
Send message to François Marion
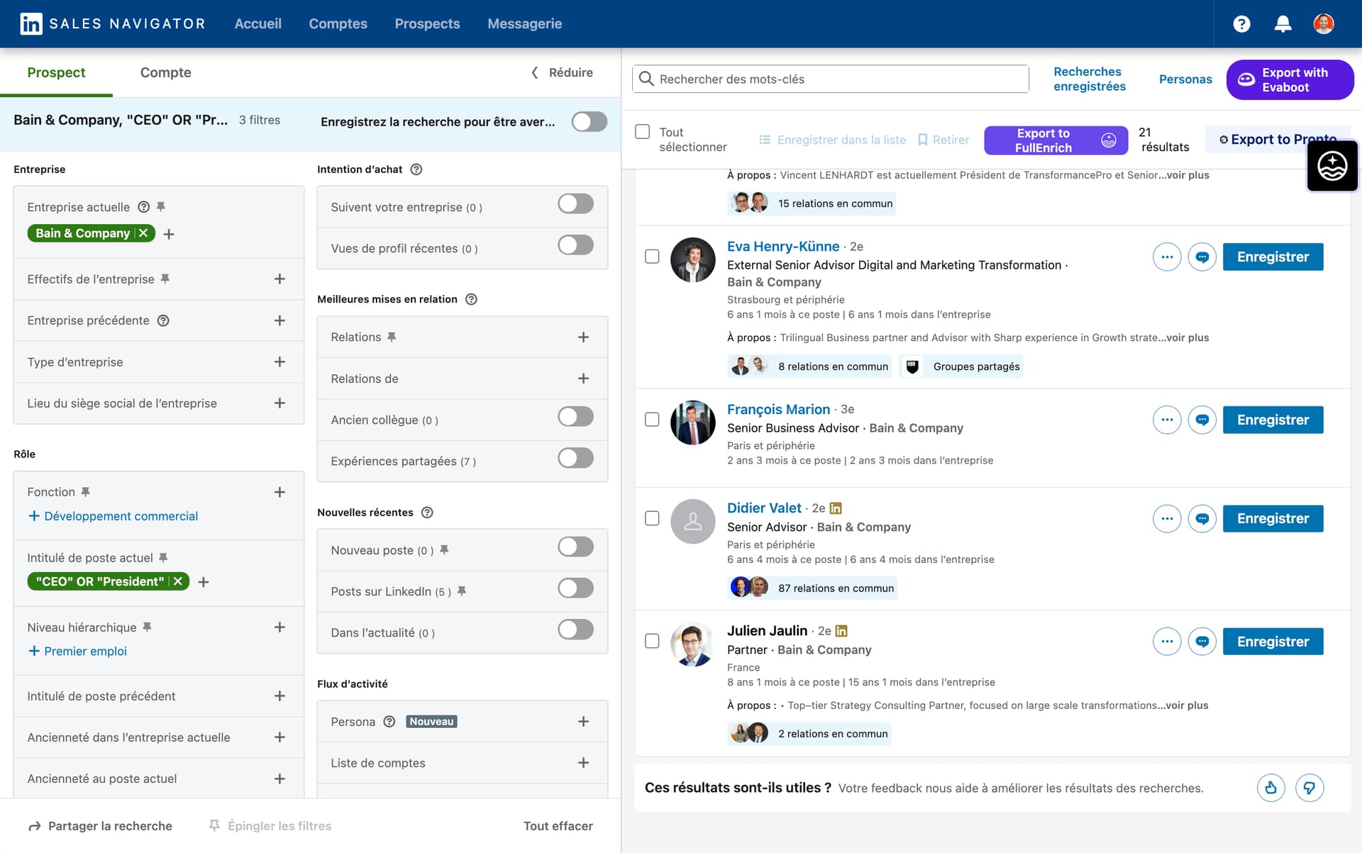(x=1202, y=420)
